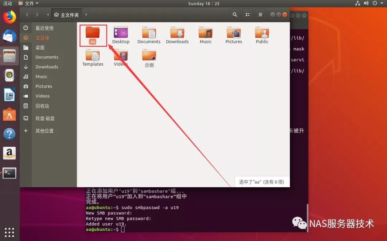This screenshot has width=387, height=241.
Task: Select the Videos folder icon
Action: tap(121, 58)
